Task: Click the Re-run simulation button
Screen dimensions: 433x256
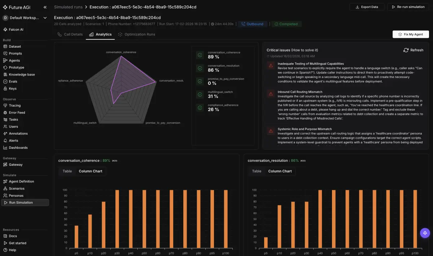Action: (x=408, y=7)
